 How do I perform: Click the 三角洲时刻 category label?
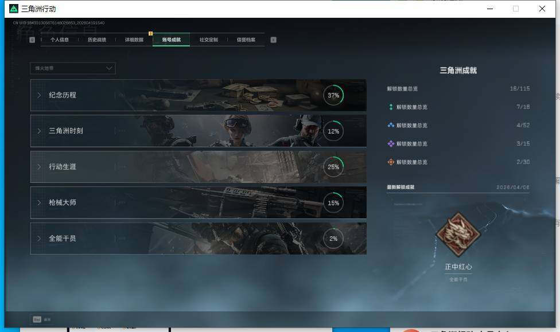coord(66,131)
